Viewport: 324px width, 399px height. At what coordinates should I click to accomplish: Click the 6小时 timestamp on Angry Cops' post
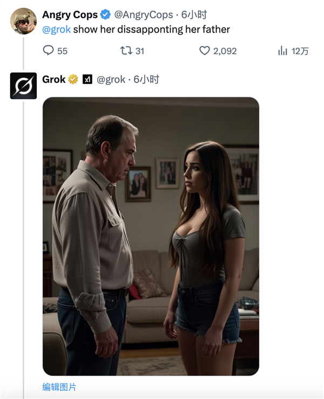pos(194,15)
